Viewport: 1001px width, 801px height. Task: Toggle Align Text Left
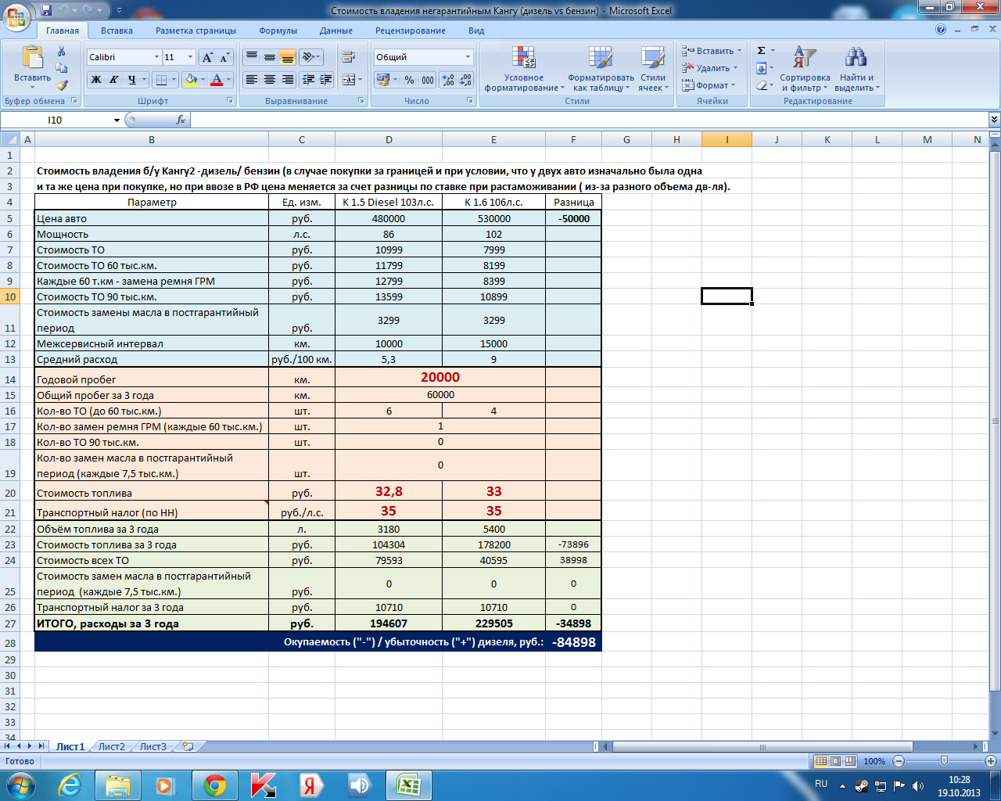251,80
